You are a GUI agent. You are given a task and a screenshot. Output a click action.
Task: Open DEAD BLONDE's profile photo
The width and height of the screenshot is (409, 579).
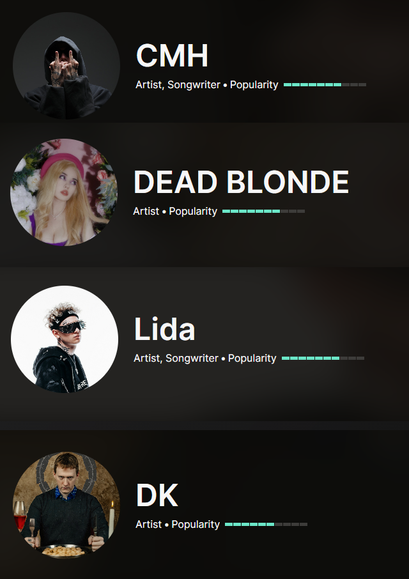pos(64,192)
